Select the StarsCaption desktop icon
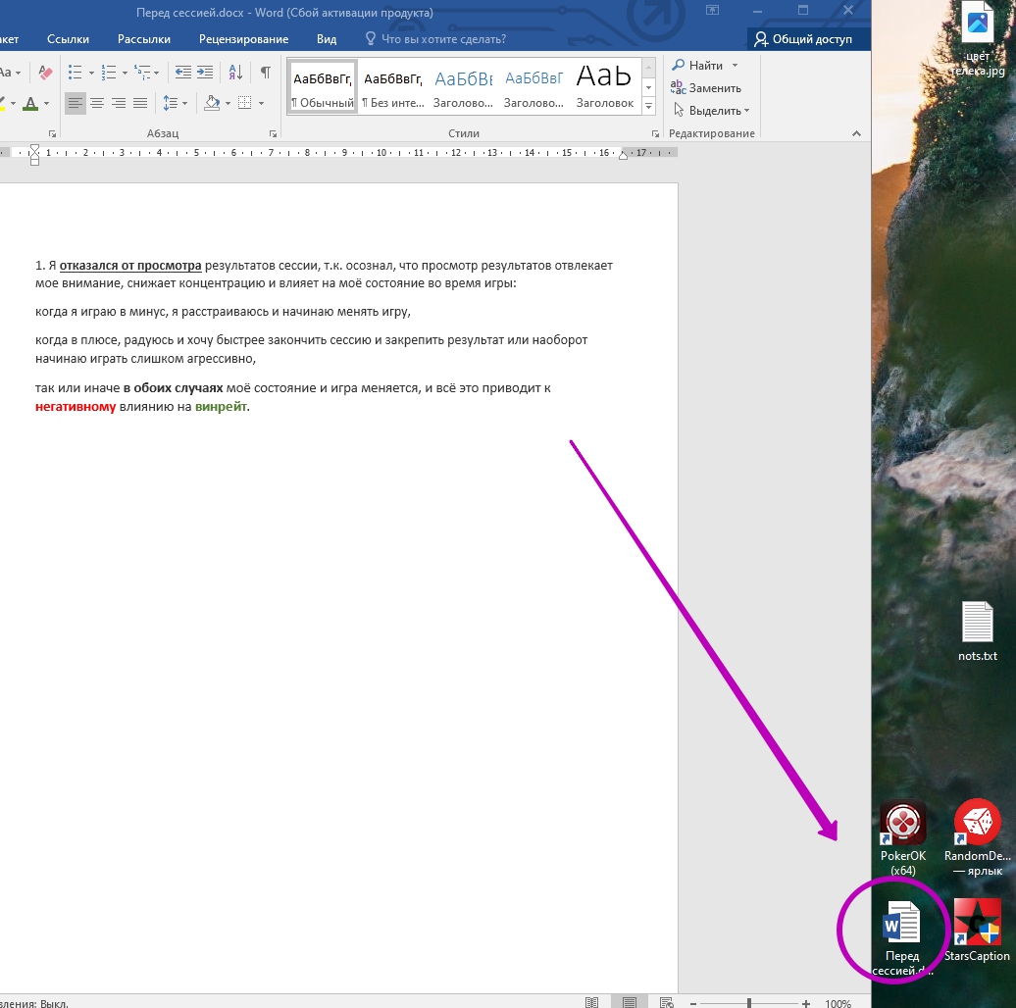The image size is (1016, 1008). point(977,931)
